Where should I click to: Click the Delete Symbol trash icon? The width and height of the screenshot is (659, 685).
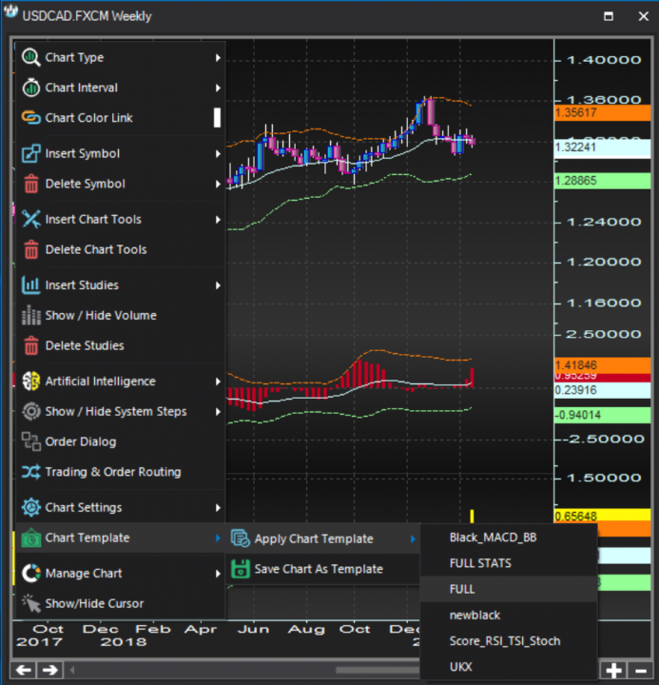[31, 184]
